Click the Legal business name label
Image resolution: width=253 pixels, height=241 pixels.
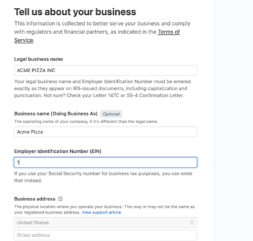point(39,59)
